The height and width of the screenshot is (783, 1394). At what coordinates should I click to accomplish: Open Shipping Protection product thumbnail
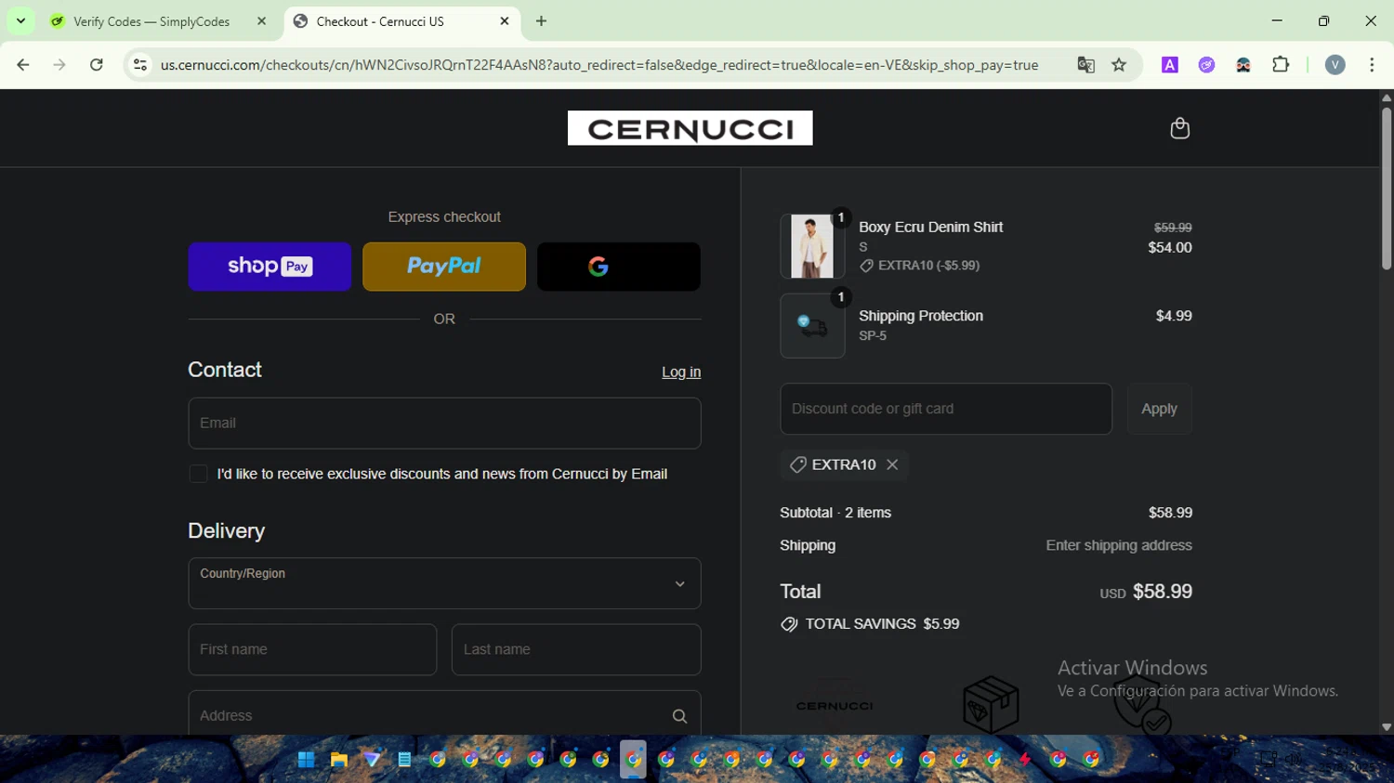coord(812,326)
